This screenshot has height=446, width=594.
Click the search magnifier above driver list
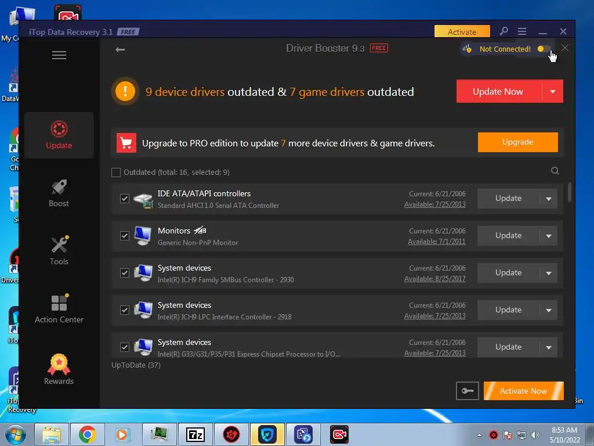(x=555, y=171)
